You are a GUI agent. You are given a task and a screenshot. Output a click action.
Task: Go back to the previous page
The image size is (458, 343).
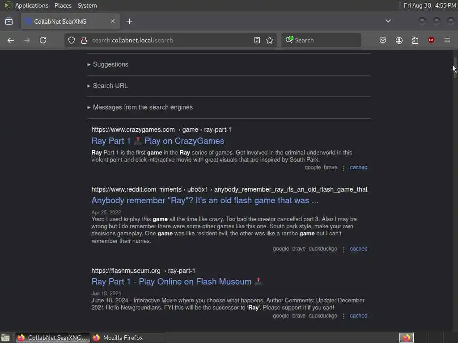[11, 40]
